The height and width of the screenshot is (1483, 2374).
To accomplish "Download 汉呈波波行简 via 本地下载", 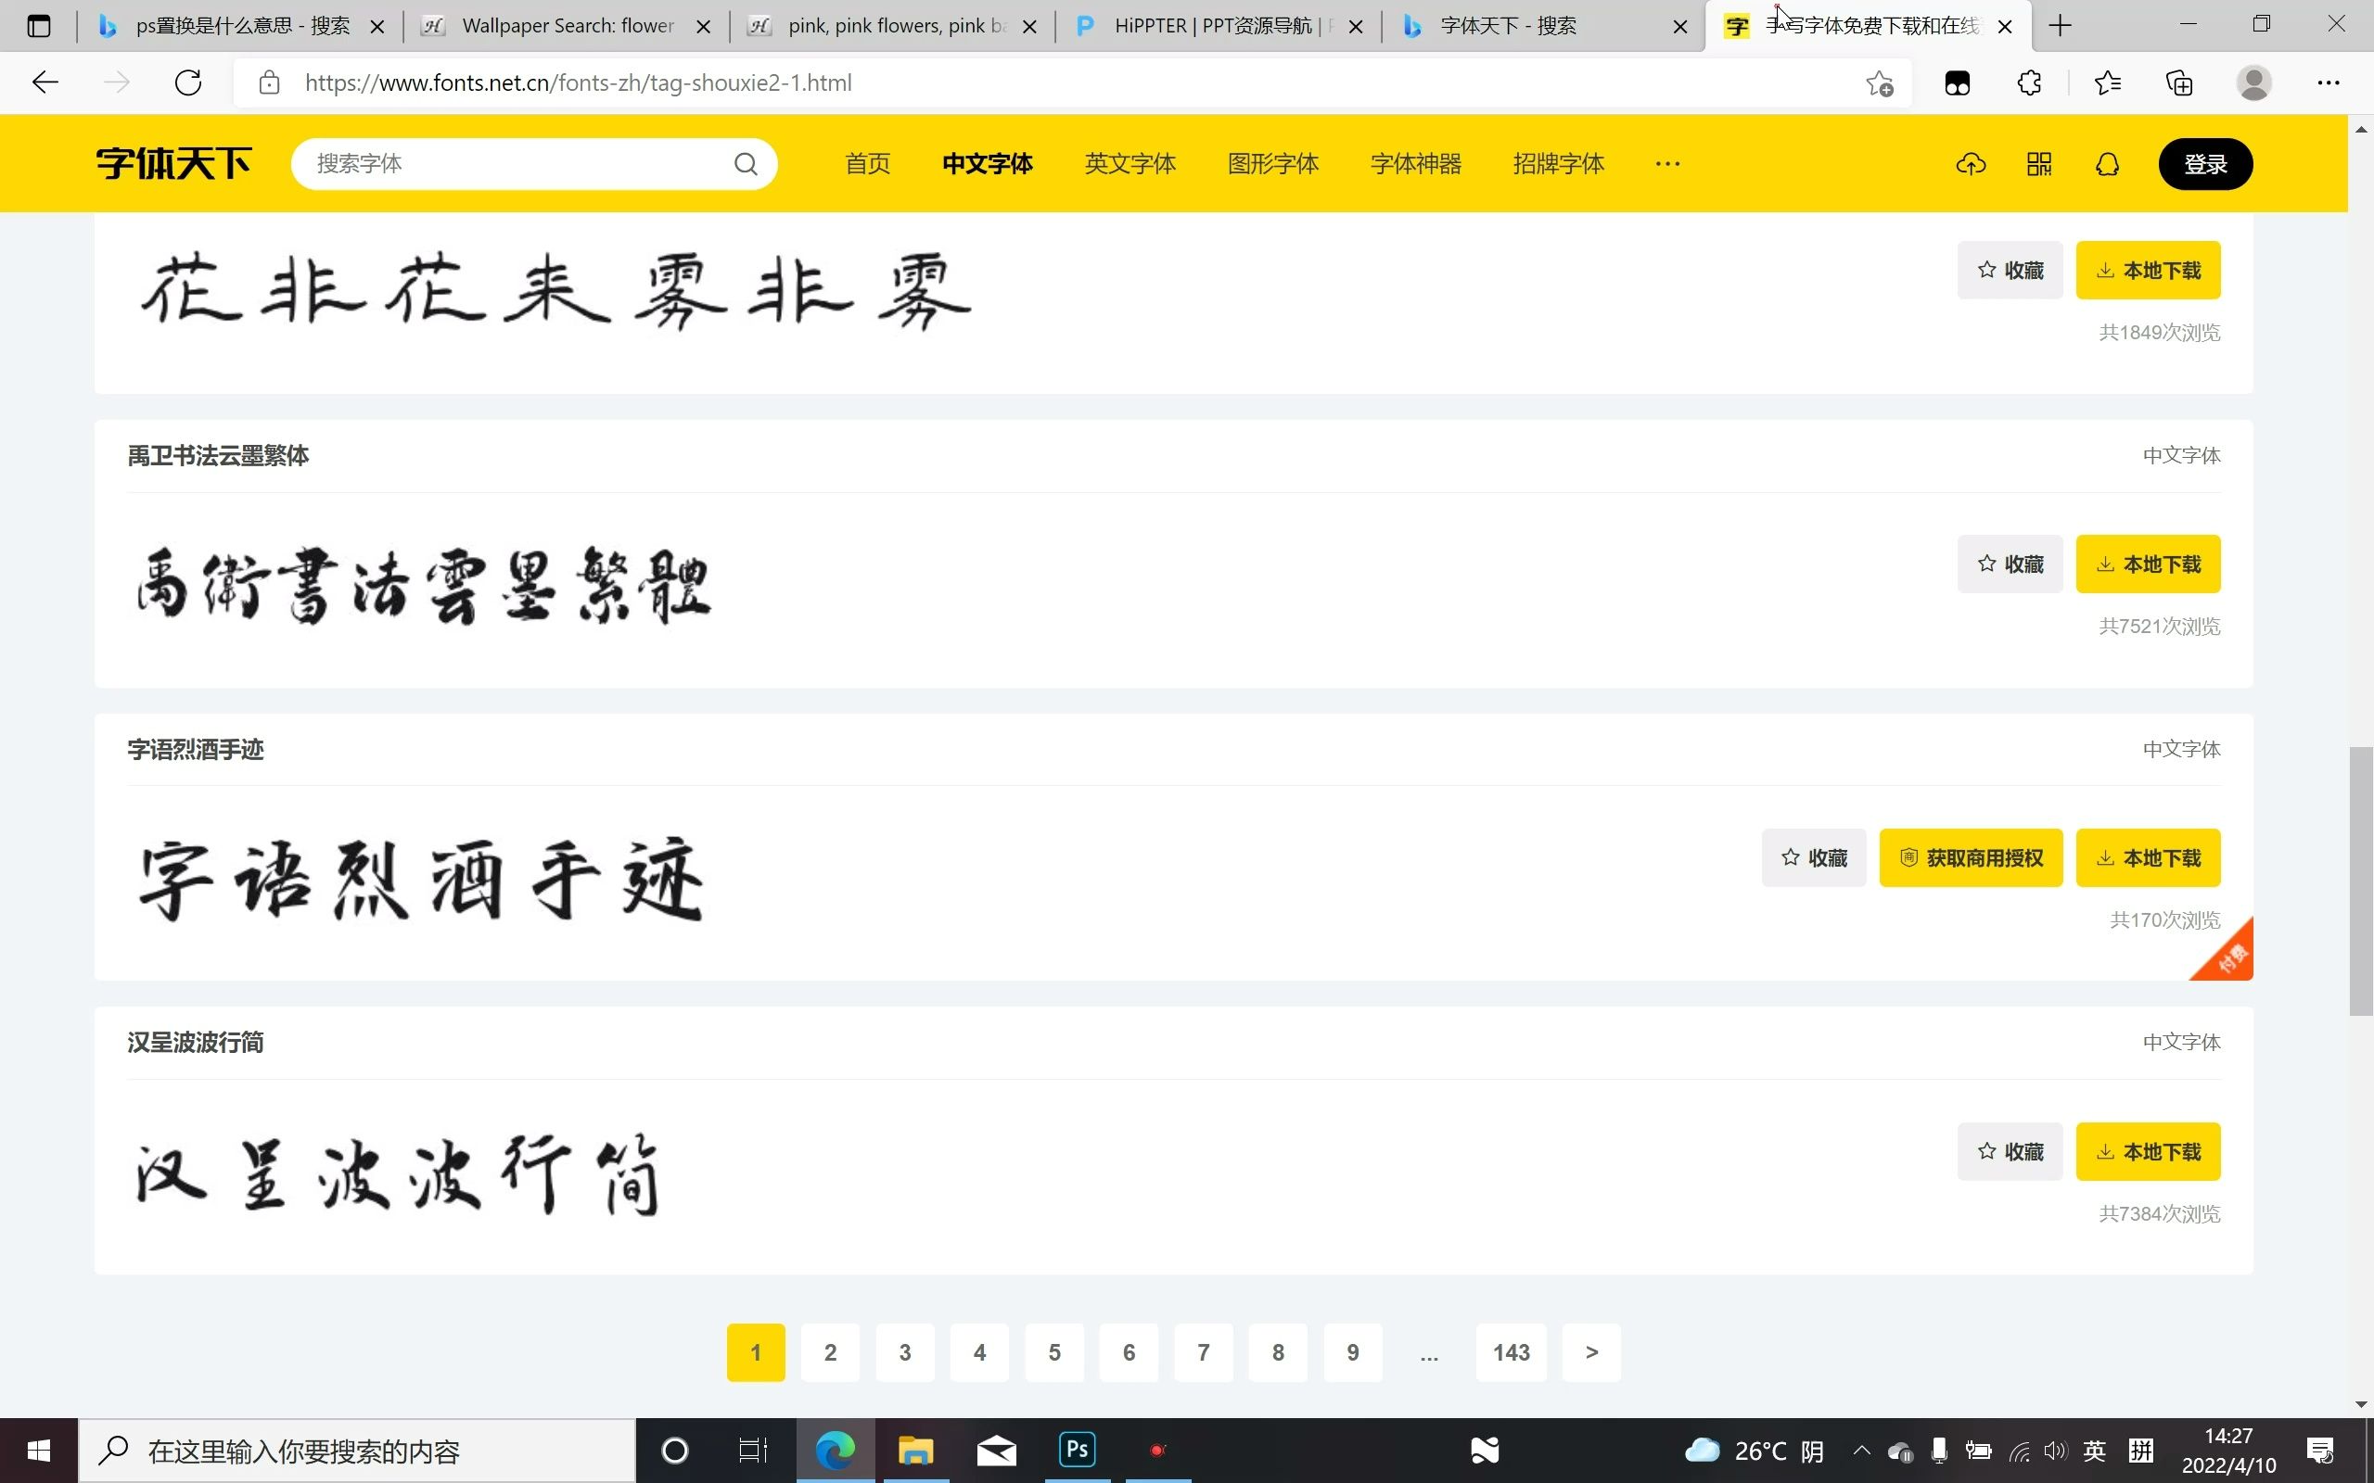I will (x=2148, y=1151).
